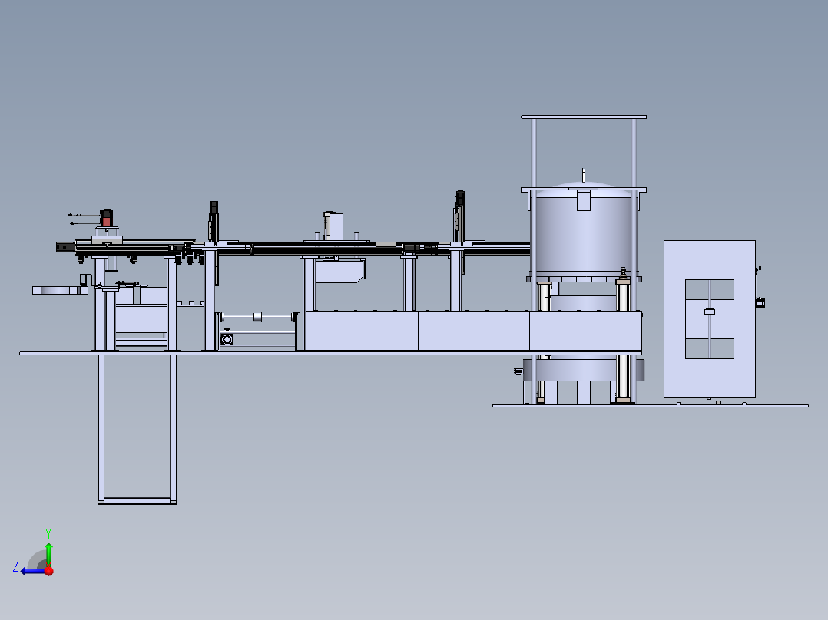This screenshot has height=620, width=828.
Task: Click the red origin ball of the triad
Action: [49, 571]
